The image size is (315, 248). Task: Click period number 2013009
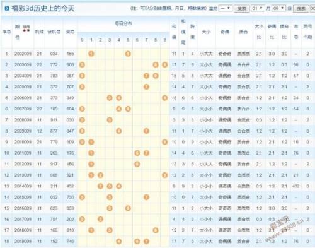(x=23, y=175)
